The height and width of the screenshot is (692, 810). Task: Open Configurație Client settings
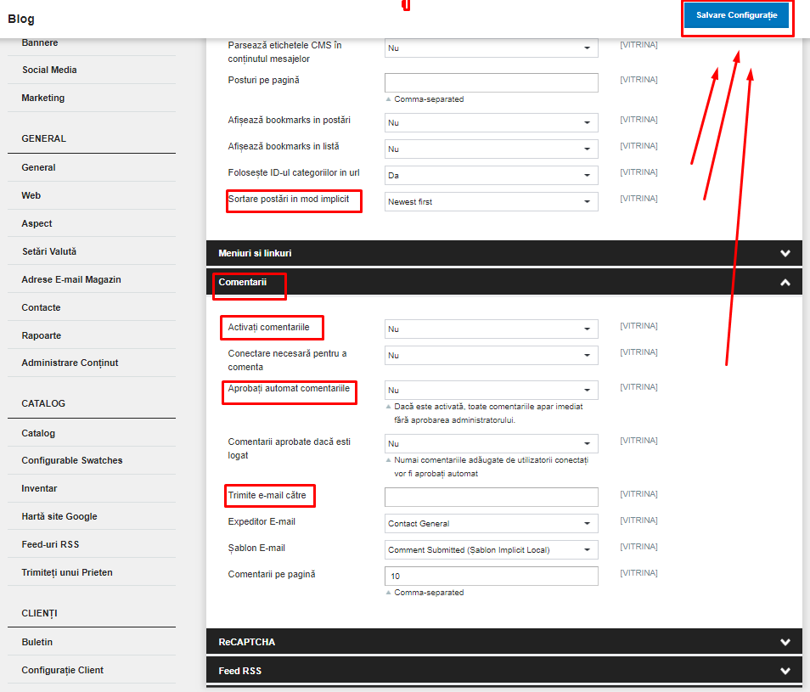[x=63, y=670]
